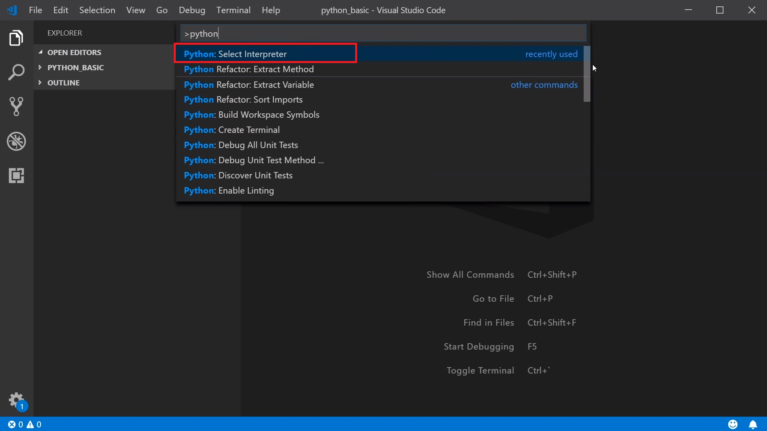Image resolution: width=767 pixels, height=431 pixels.
Task: Expand the PYTHON_BASIC folder section
Action: tap(75, 67)
